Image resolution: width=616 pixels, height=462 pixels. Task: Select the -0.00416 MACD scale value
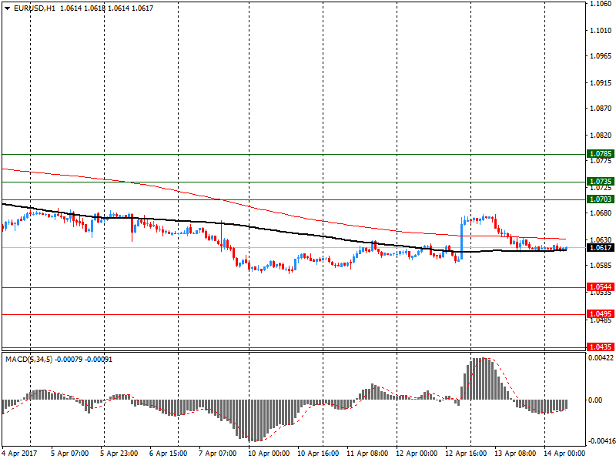click(601, 441)
